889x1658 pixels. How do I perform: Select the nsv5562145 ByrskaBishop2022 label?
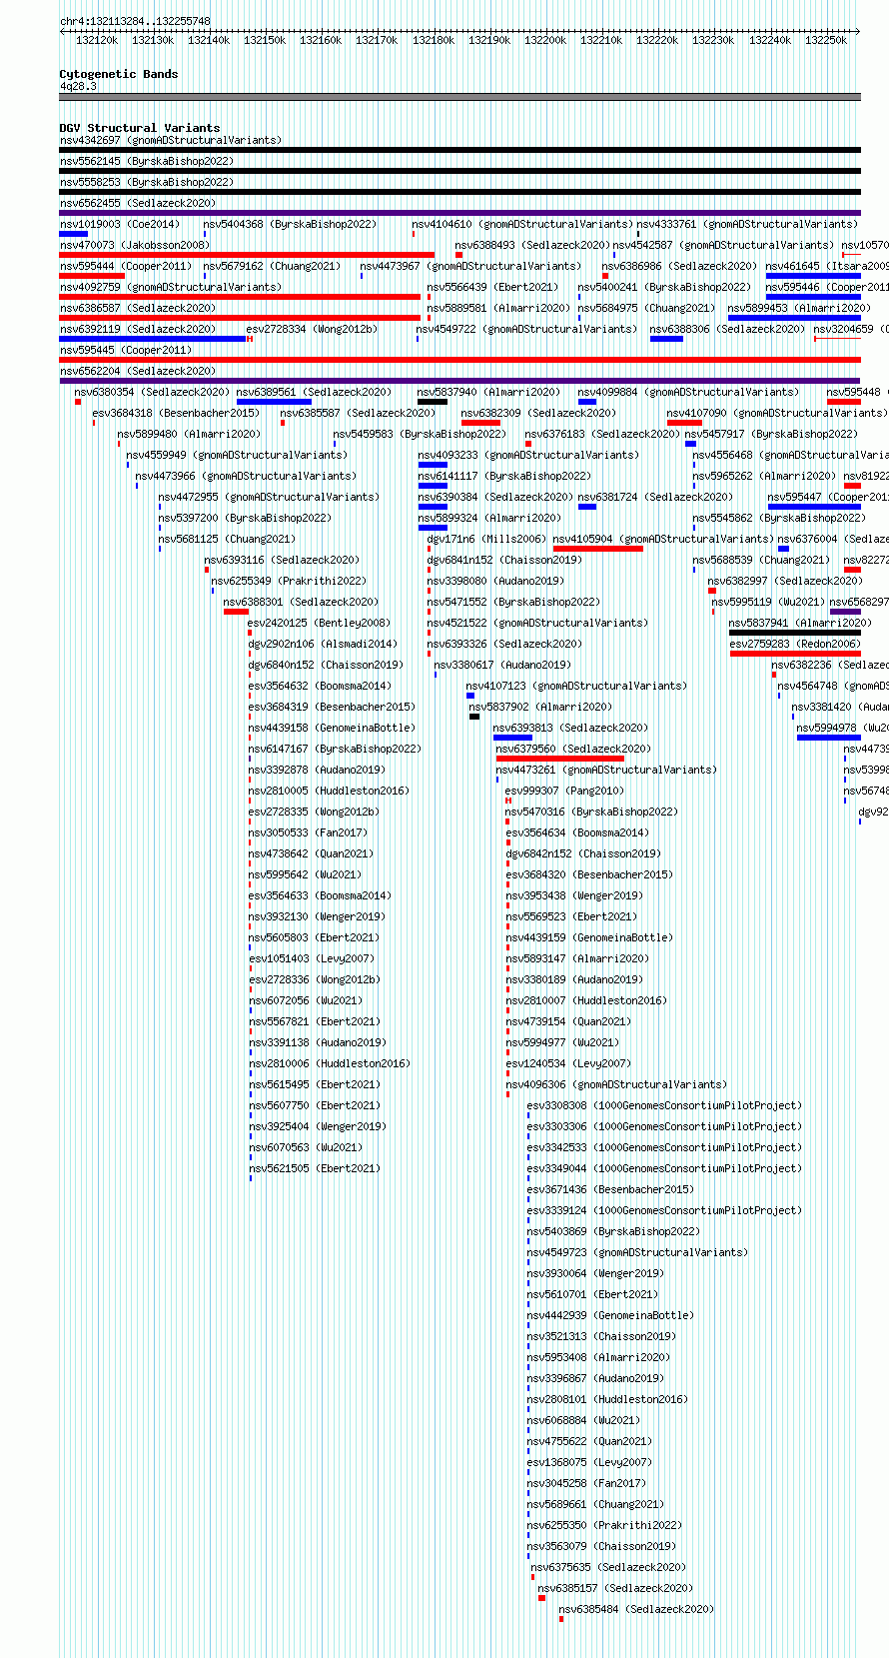click(147, 161)
